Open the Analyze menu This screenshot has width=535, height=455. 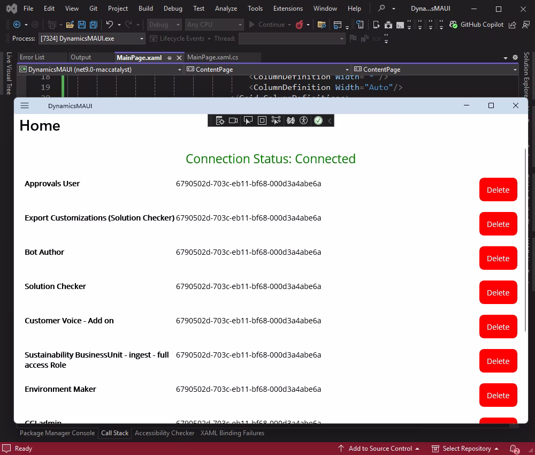[226, 8]
